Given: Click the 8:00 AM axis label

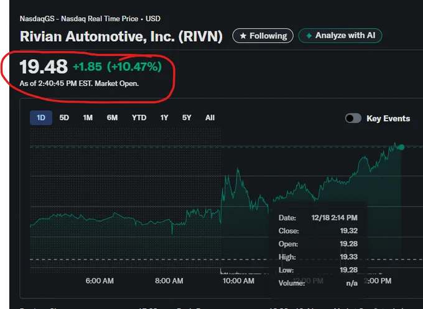Looking at the screenshot, I should pyautogui.click(x=169, y=281).
